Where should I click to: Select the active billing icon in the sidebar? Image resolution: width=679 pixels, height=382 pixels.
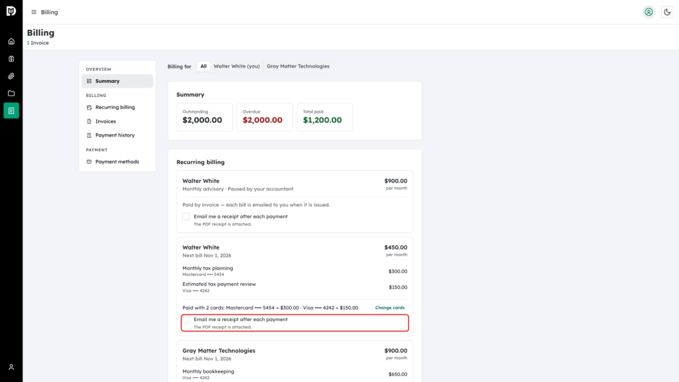pyautogui.click(x=11, y=111)
